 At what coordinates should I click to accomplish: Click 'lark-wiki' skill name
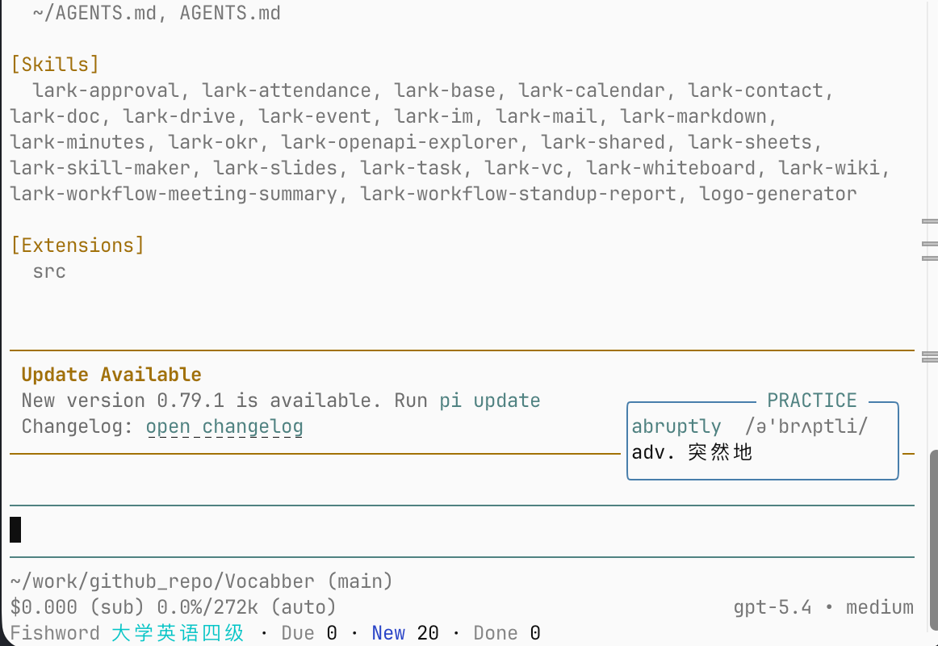point(828,168)
